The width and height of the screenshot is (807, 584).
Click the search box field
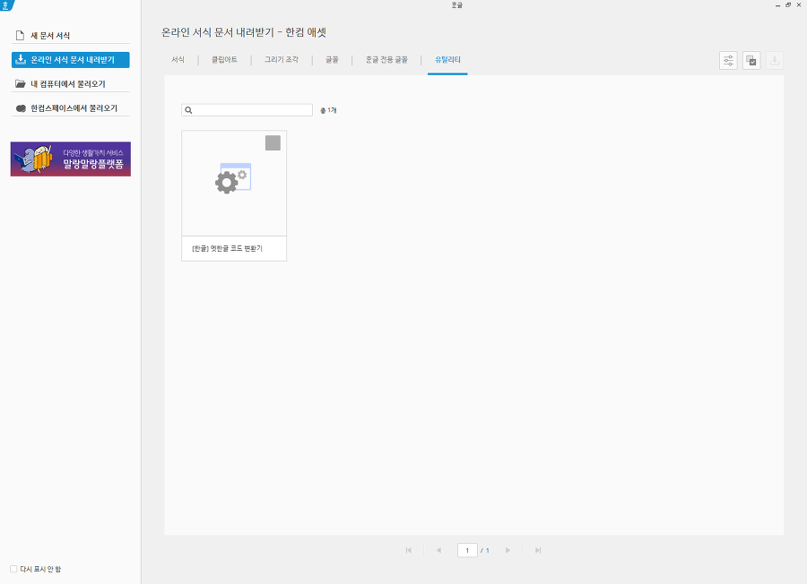247,110
